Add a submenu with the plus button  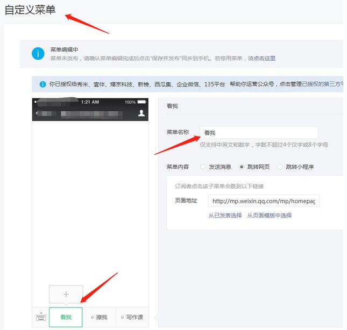(x=66, y=294)
